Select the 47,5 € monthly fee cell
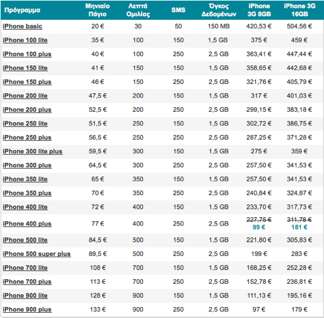The width and height of the screenshot is (324, 318). tap(98, 96)
